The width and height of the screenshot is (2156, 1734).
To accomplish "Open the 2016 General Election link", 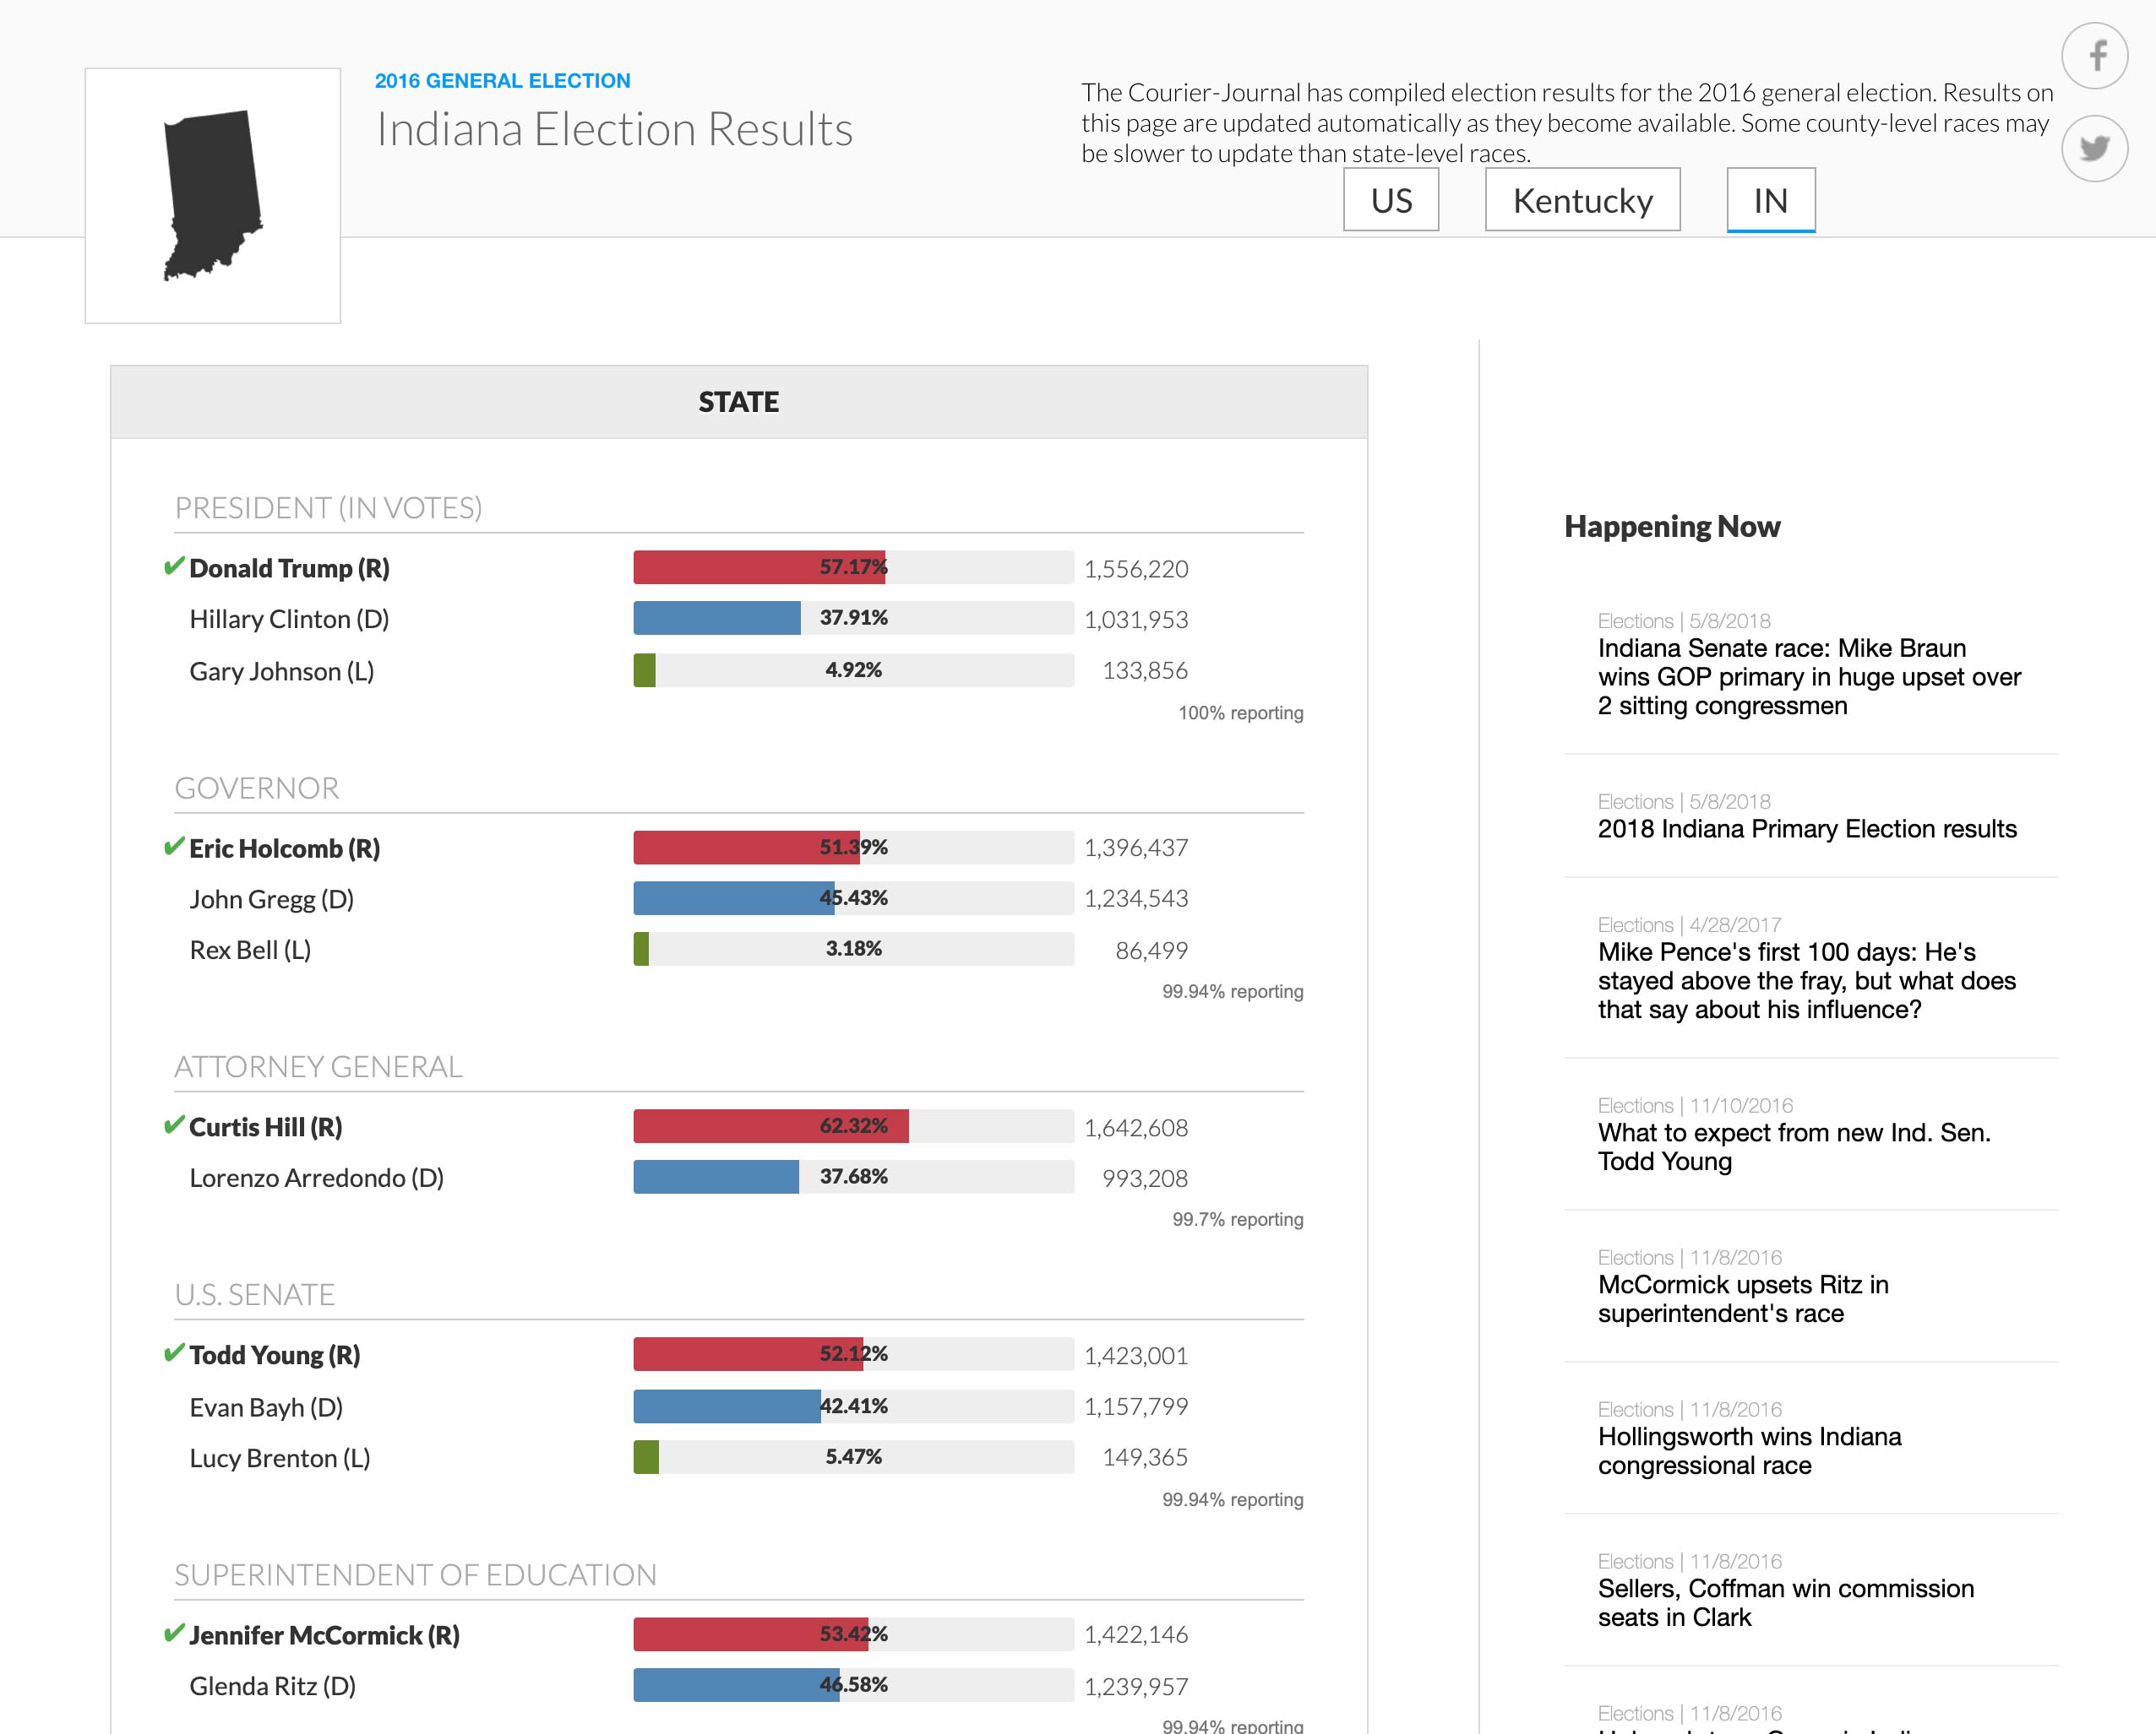I will pos(503,81).
